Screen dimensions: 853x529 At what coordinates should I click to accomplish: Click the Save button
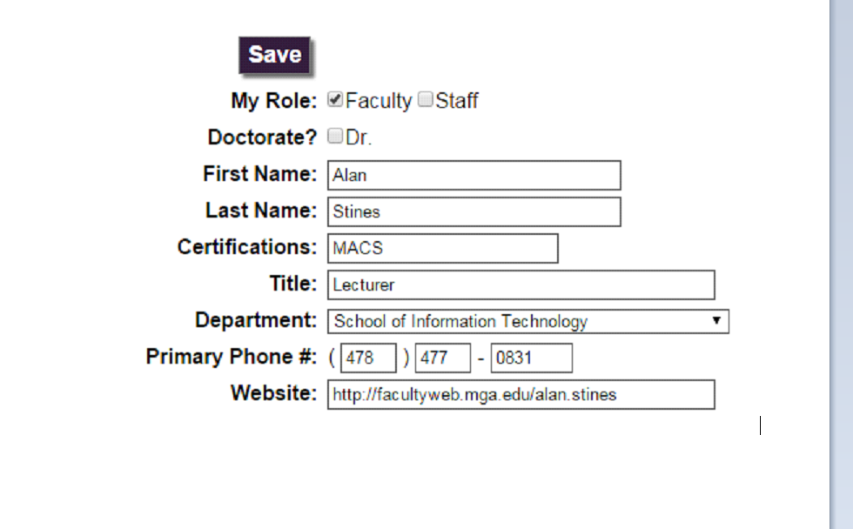[274, 54]
